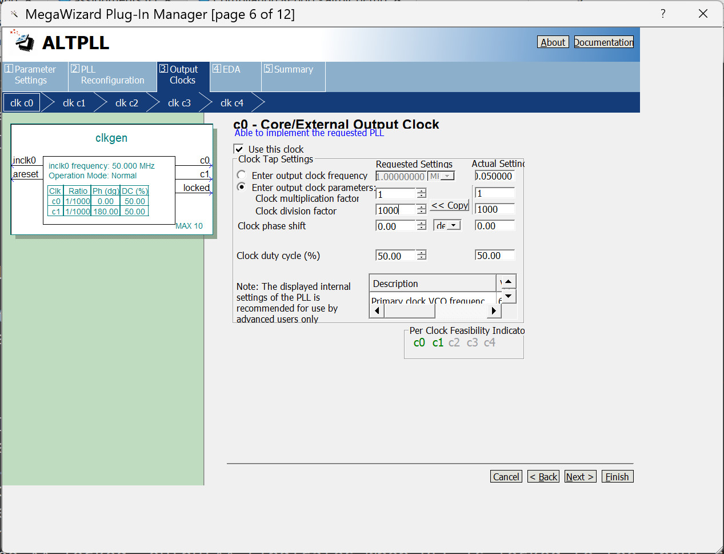Open the output frequency unit dropdown
This screenshot has height=554, width=724.
[441, 176]
